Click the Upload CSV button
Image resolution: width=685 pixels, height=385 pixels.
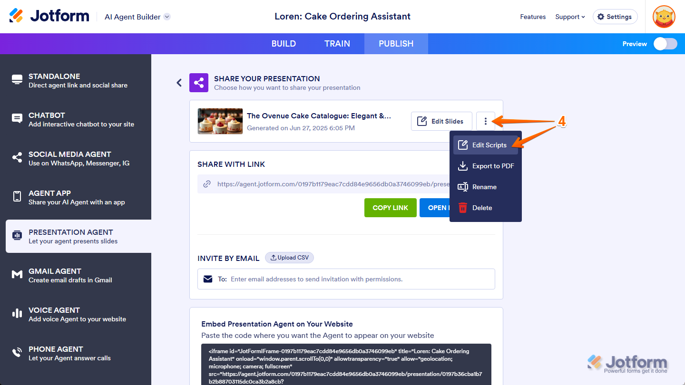point(289,258)
